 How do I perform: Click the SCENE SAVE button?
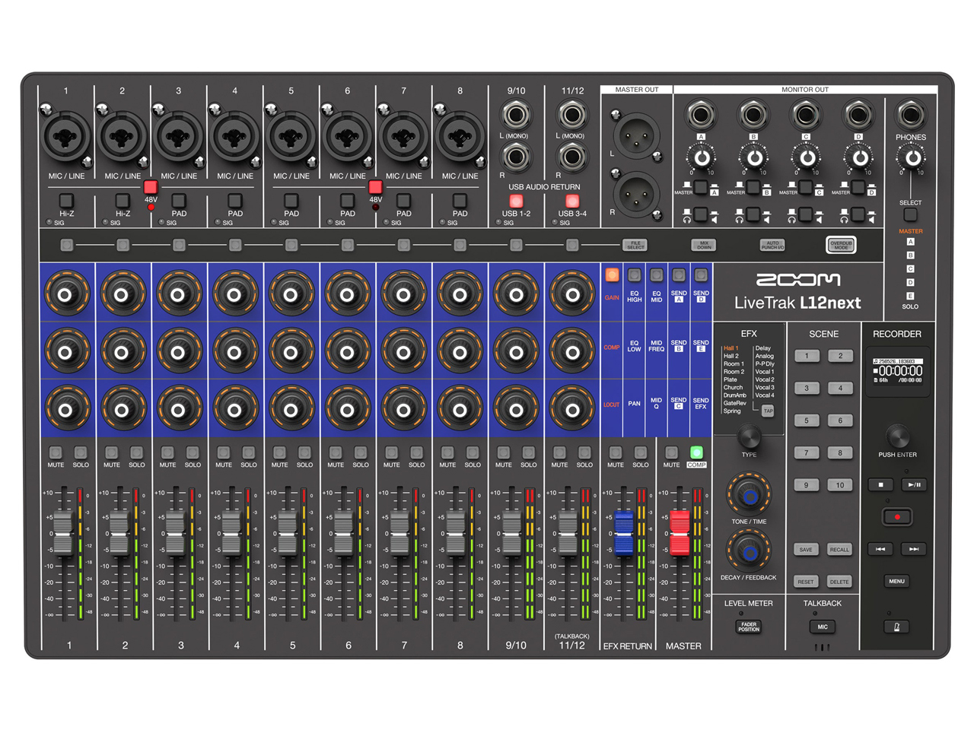point(806,550)
